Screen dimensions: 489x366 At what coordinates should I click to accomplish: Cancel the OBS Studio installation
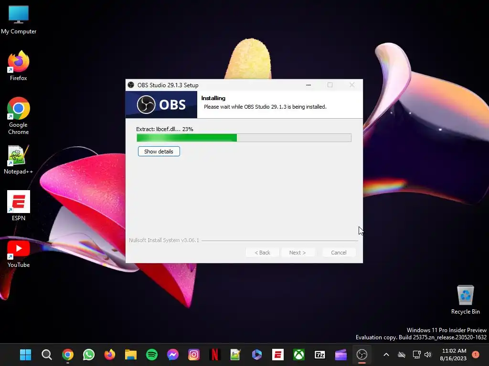pyautogui.click(x=339, y=253)
